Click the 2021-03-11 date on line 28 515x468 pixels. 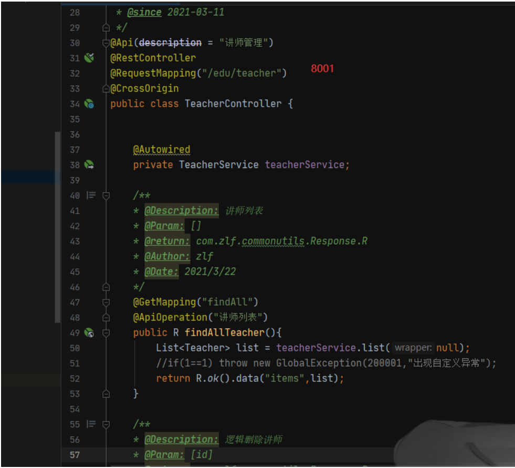point(196,13)
